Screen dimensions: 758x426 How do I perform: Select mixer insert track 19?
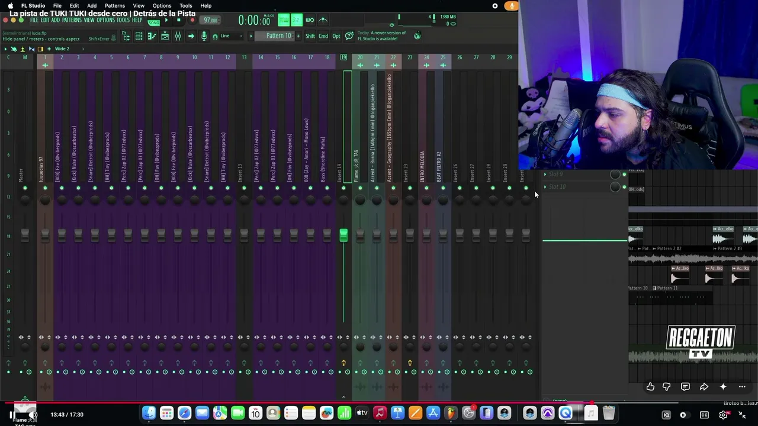click(x=343, y=57)
